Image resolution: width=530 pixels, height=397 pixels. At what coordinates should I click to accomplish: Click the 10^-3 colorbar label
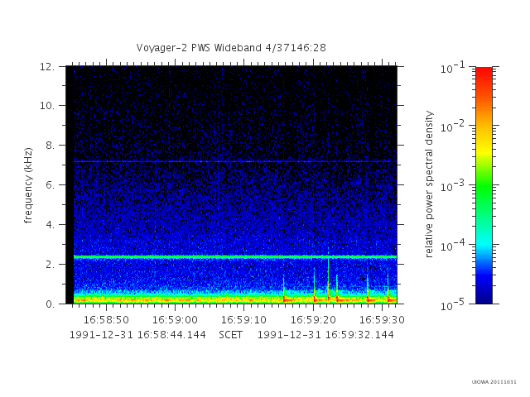(453, 185)
